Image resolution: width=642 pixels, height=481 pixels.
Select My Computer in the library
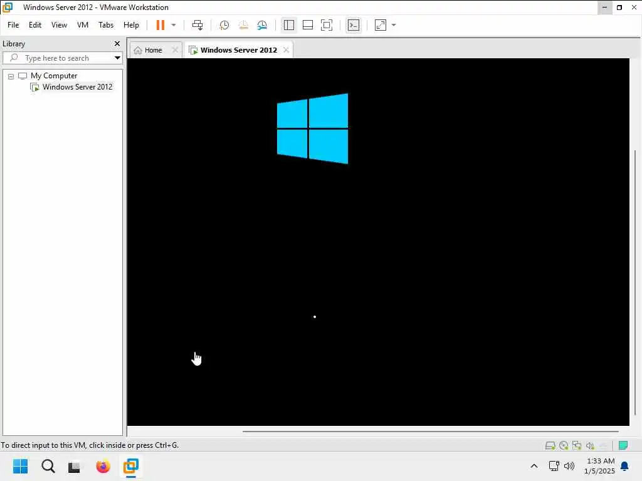point(54,76)
